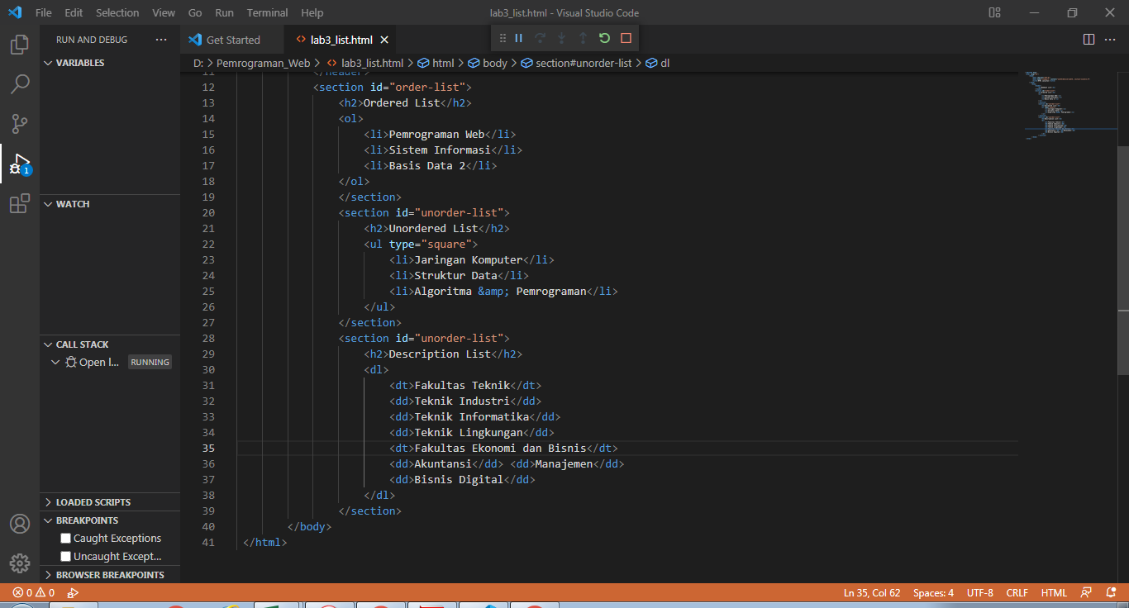Open the notifications bell in the status bar
The height and width of the screenshot is (608, 1129).
click(1110, 592)
